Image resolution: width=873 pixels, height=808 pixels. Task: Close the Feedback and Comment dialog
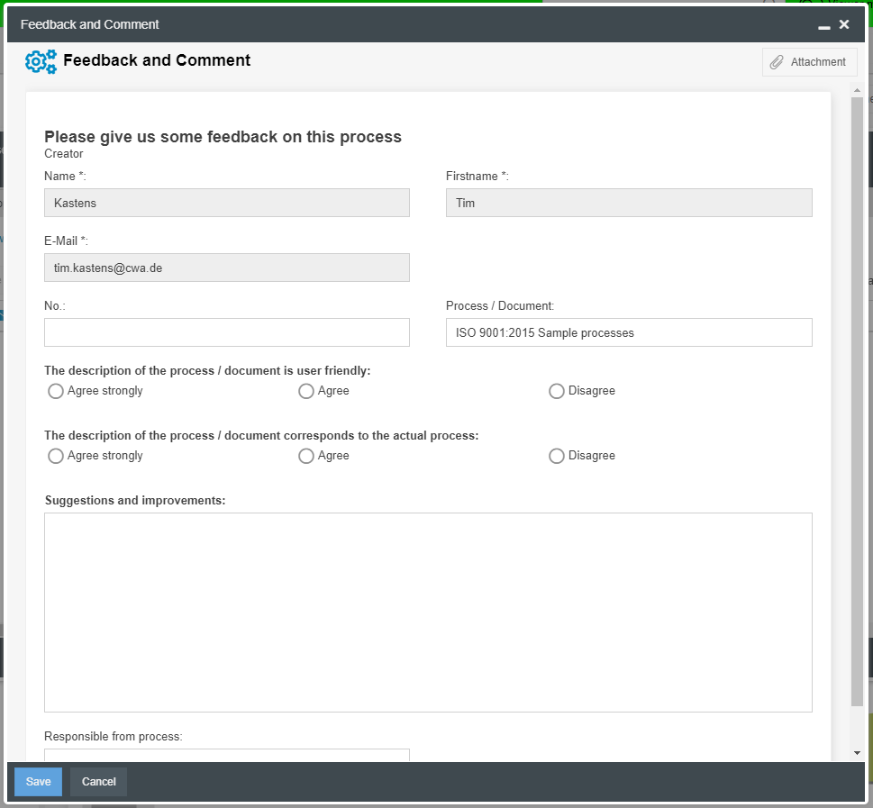844,24
